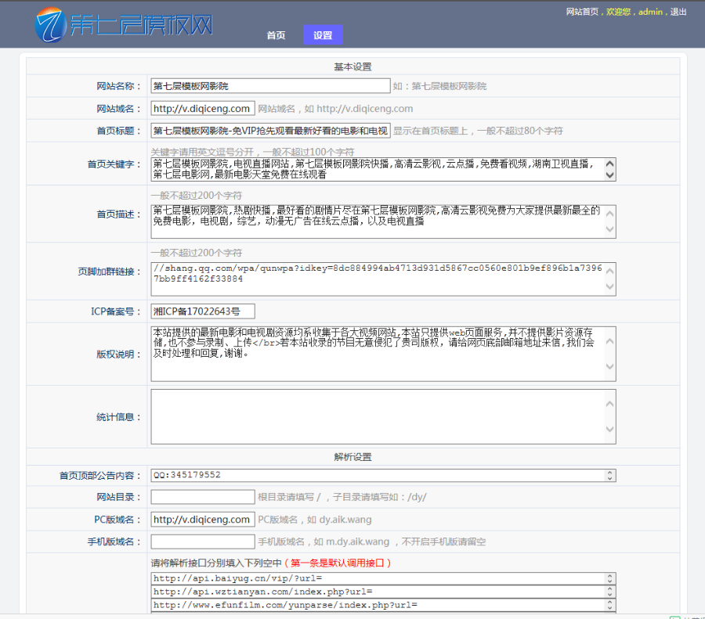Click the 页脚加群链接 scroll up arrow
Image resolution: width=705 pixels, height=619 pixels.
click(x=609, y=271)
